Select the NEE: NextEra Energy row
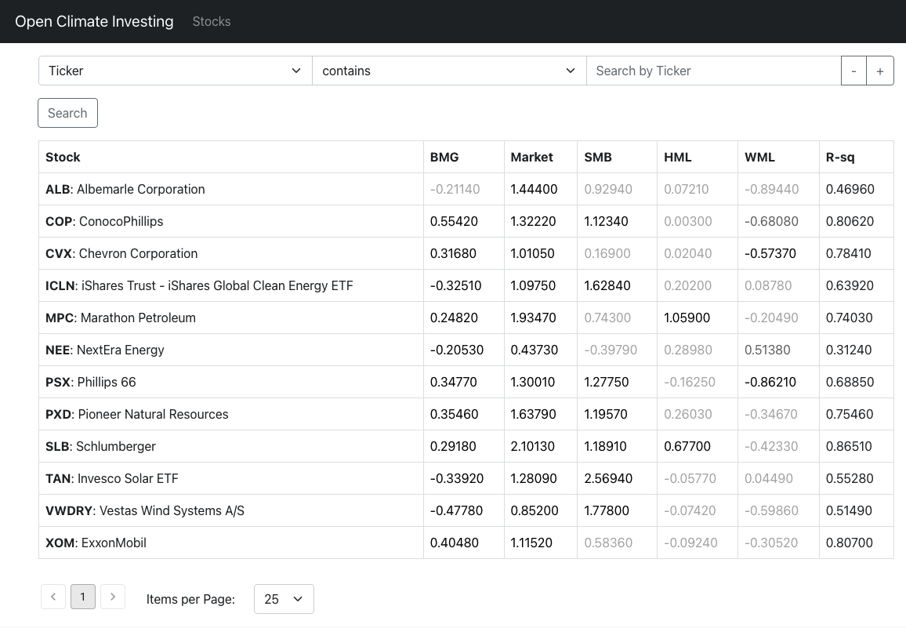 pos(466,350)
